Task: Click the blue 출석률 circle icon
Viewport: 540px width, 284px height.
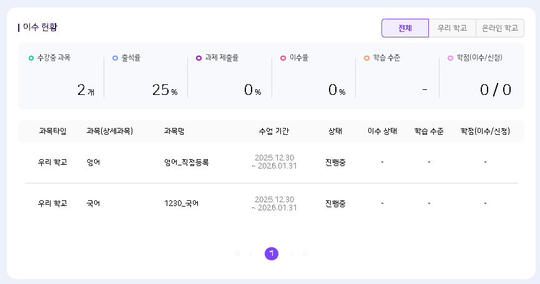Action: pyautogui.click(x=115, y=58)
